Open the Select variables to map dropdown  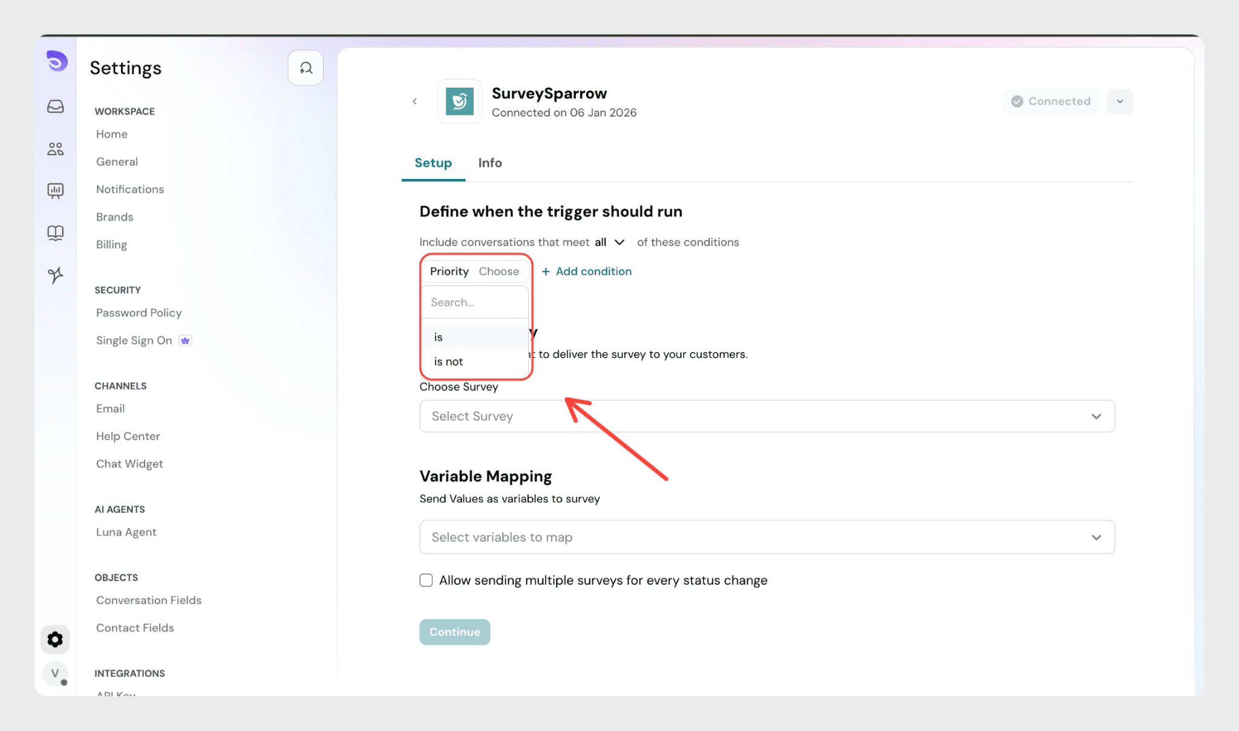coord(767,537)
